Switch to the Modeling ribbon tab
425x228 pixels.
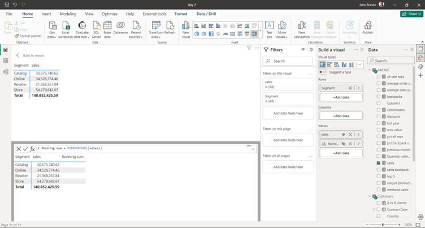[x=68, y=14]
